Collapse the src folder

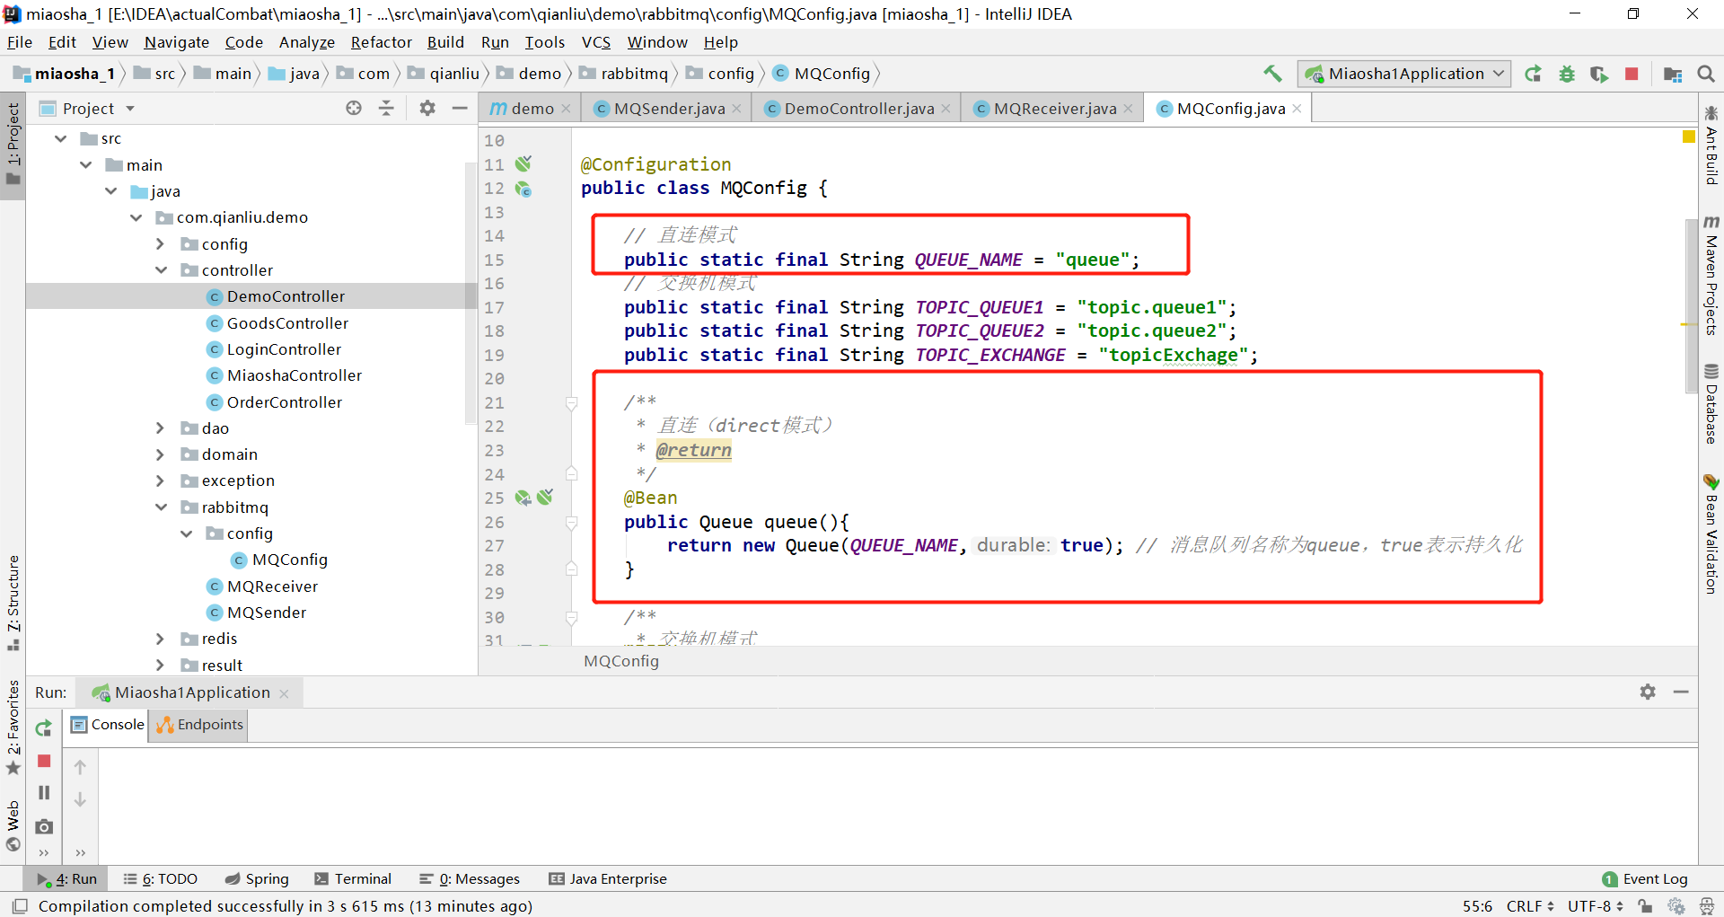(61, 138)
